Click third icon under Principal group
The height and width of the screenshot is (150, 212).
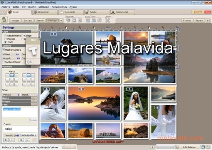[x=80, y=20]
